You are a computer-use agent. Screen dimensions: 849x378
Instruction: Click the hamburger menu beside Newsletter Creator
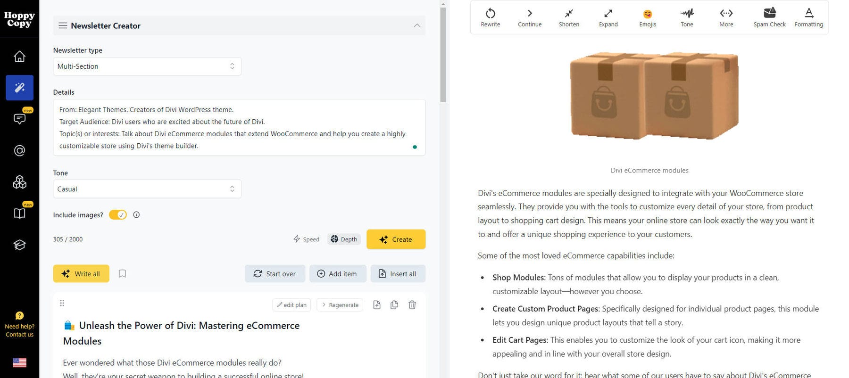pyautogui.click(x=63, y=25)
